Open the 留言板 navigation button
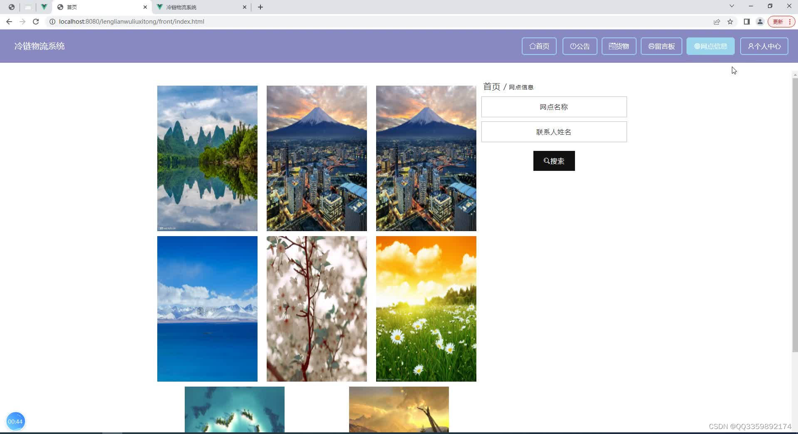Image resolution: width=798 pixels, height=434 pixels. (x=662, y=46)
